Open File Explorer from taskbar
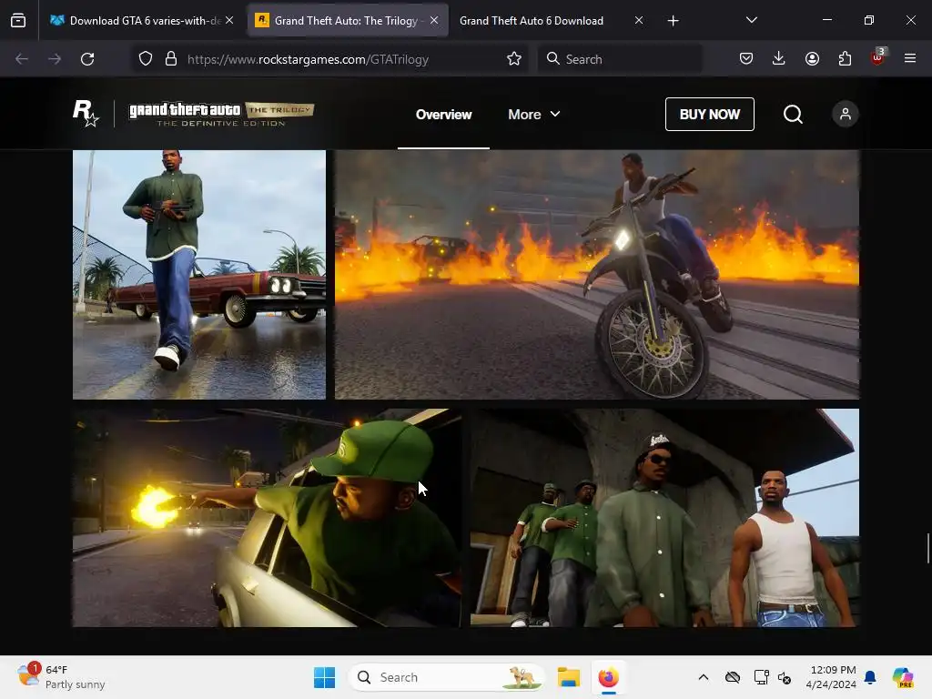 pos(568,677)
